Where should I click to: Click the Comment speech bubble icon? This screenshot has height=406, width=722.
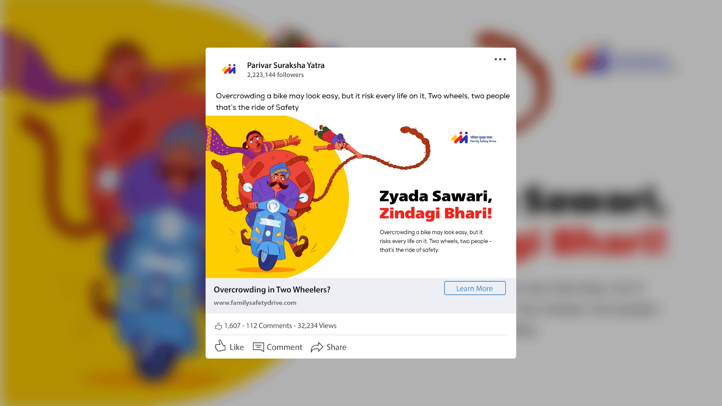click(258, 347)
